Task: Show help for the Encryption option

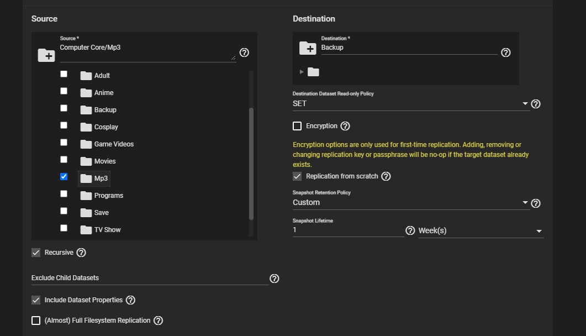Action: (345, 126)
